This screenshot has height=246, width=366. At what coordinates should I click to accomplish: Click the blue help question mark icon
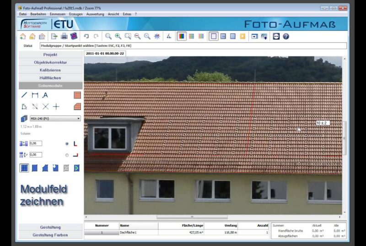coord(286,36)
